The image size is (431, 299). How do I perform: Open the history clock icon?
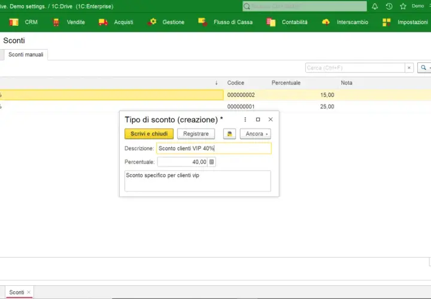(389, 7)
